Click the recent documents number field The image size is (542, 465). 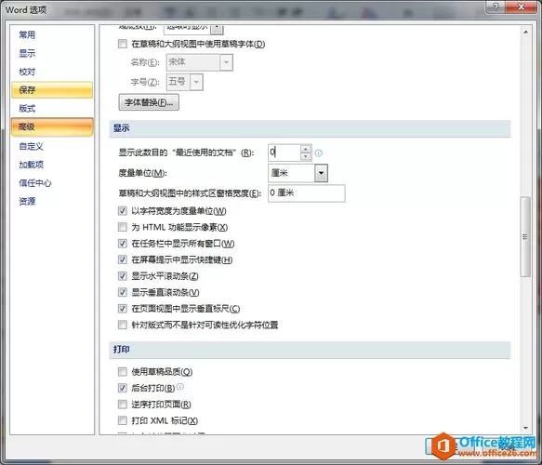284,153
